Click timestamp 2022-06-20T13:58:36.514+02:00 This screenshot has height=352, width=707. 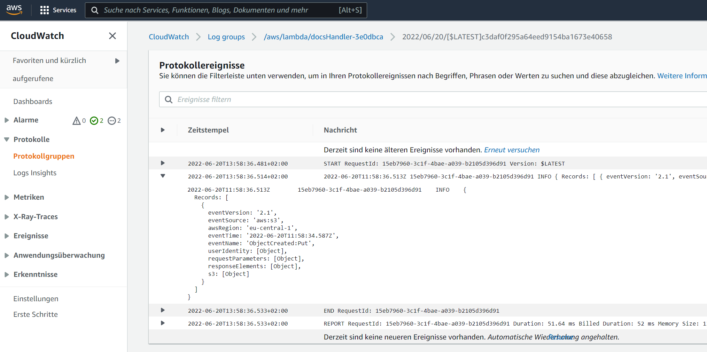coord(238,176)
